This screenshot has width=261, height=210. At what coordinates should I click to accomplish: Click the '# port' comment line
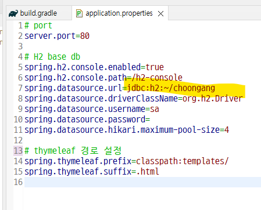click(38, 26)
